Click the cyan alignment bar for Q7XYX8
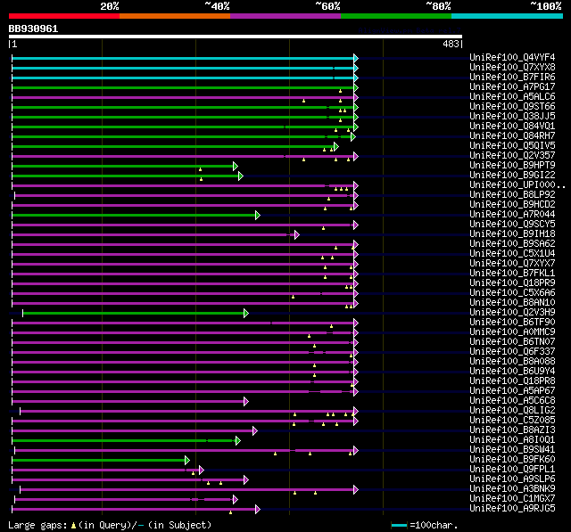 click(183, 68)
